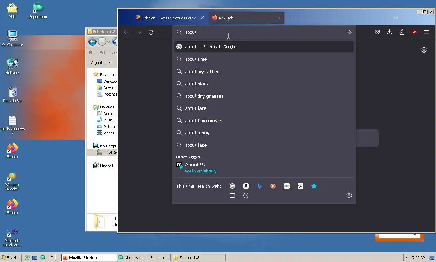Search this time with Bing icon
The image size is (436, 262).
tap(260, 186)
